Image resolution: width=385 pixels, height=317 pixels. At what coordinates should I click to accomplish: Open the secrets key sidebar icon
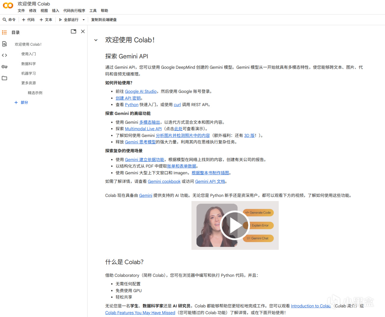[5, 67]
